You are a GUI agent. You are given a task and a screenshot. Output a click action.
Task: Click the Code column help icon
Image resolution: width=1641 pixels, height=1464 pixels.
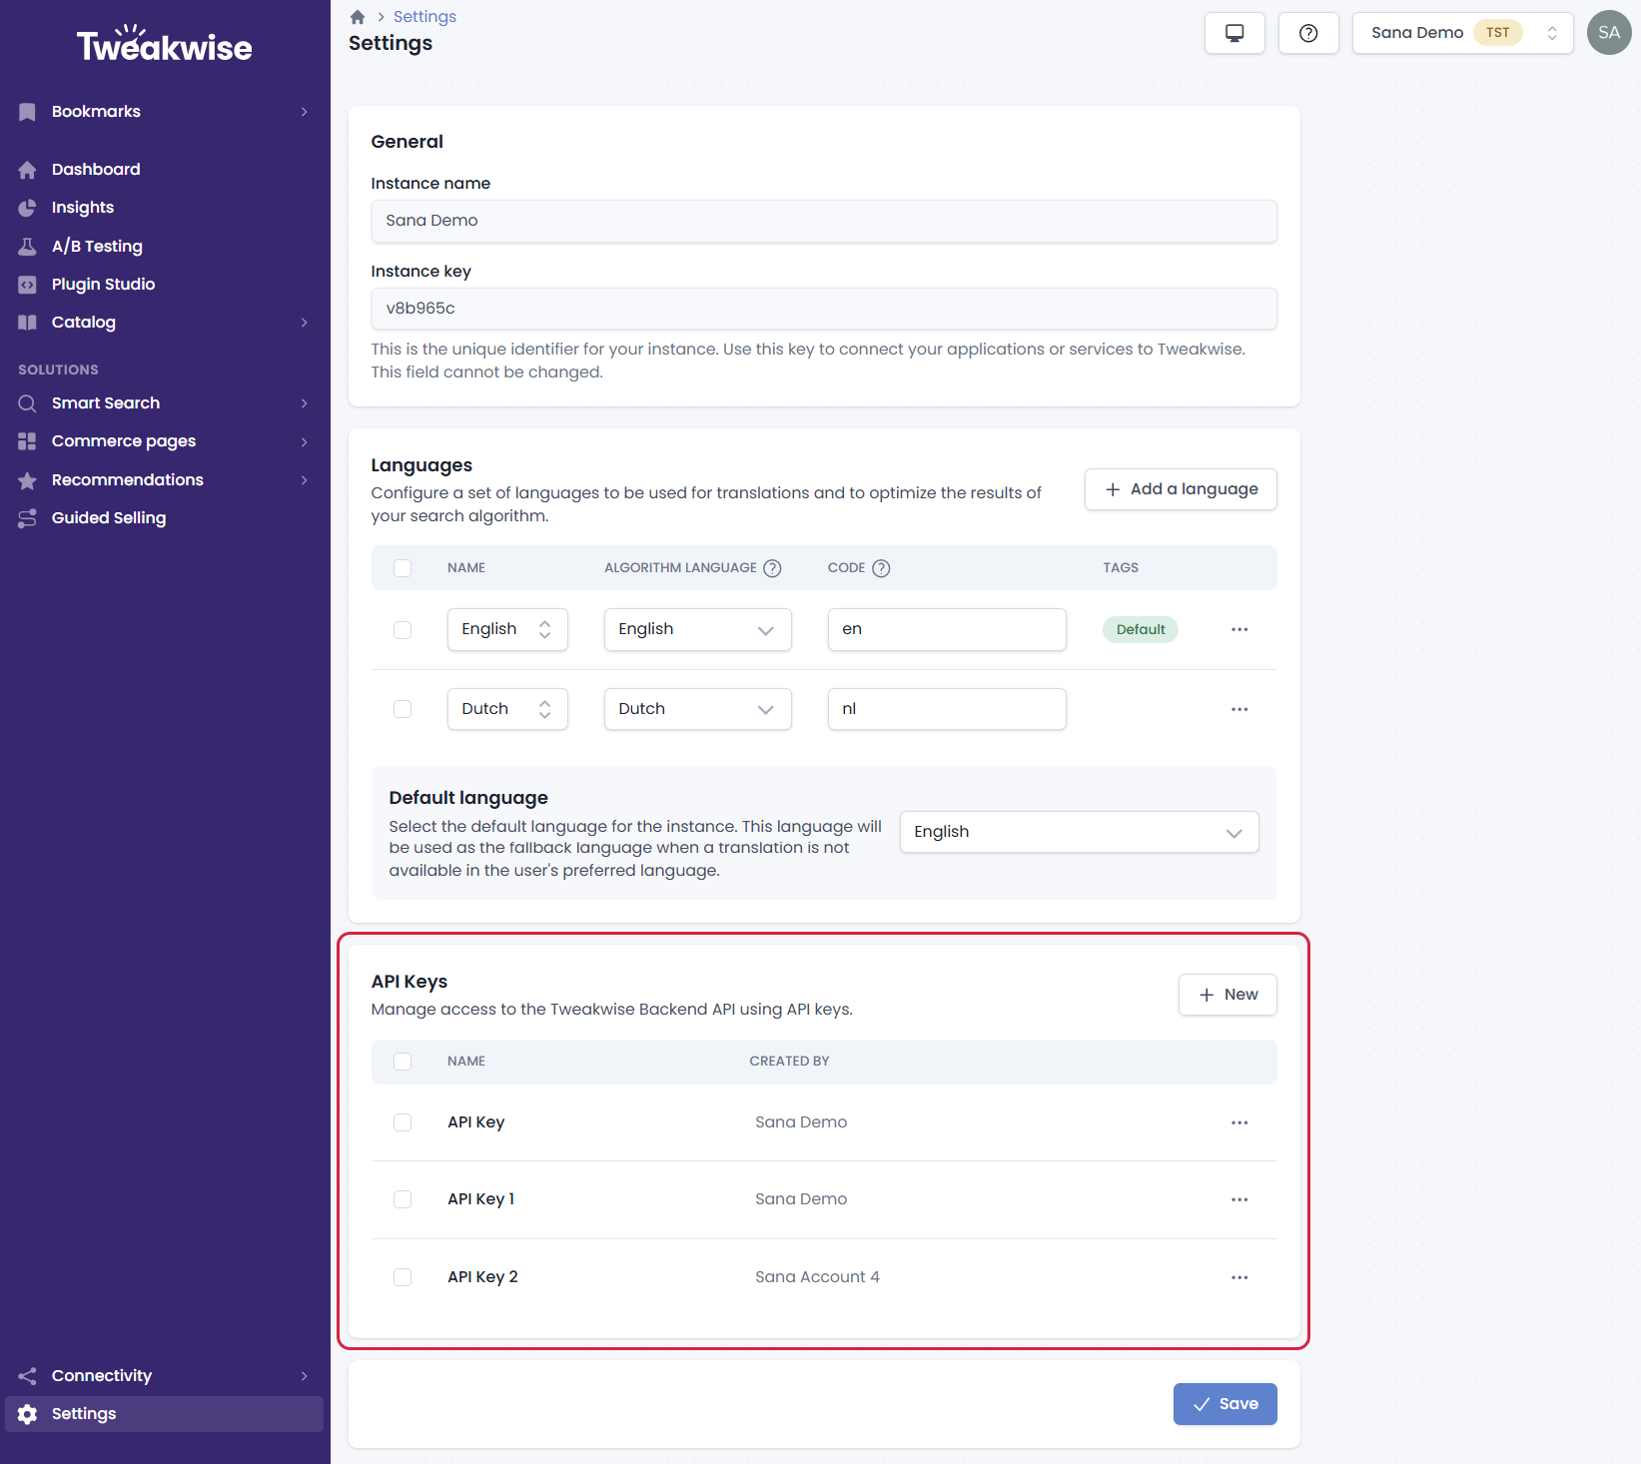(x=881, y=568)
